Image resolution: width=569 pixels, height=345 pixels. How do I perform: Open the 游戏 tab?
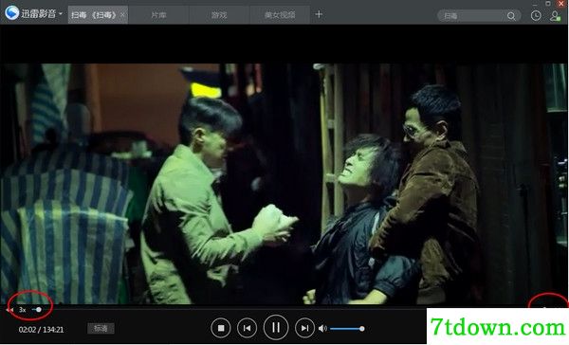[x=219, y=15]
